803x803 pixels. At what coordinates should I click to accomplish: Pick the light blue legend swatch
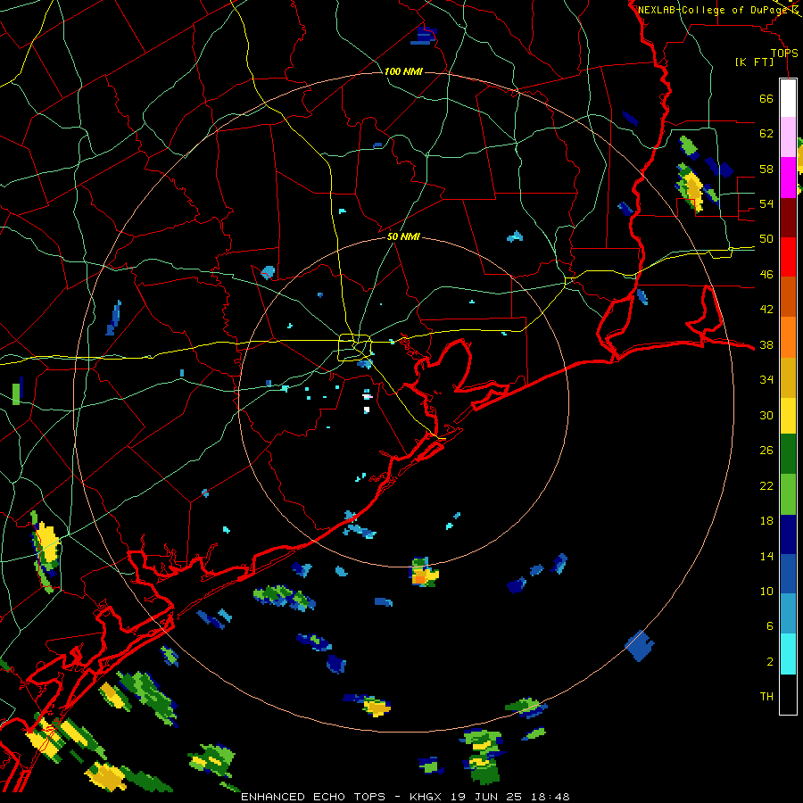[788, 614]
